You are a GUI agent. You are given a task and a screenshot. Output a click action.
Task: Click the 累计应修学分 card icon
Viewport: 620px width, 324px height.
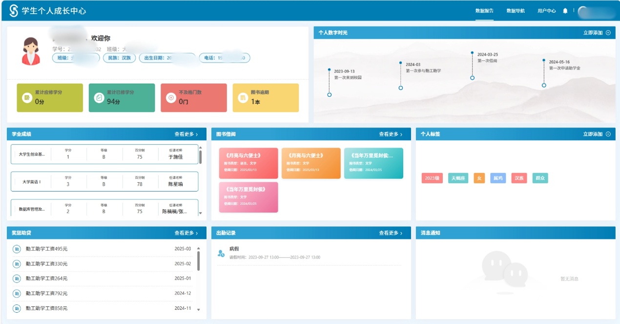pyautogui.click(x=27, y=98)
